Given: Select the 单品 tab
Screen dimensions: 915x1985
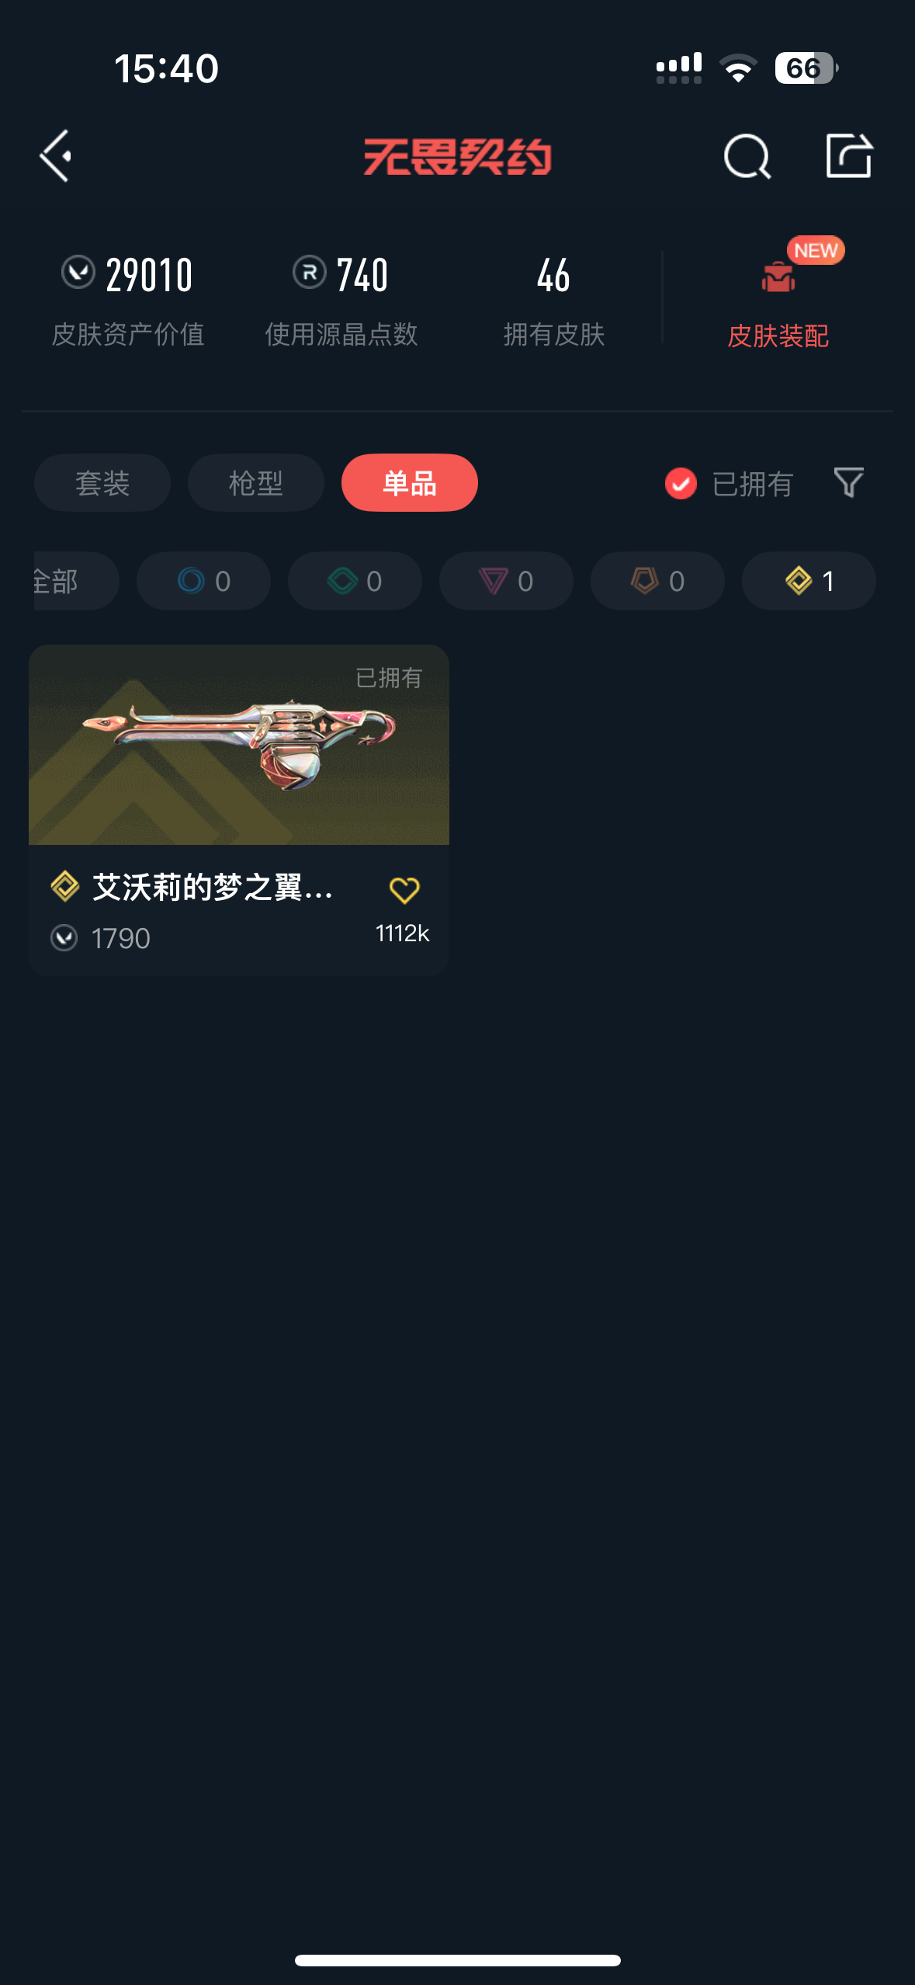Looking at the screenshot, I should (x=410, y=483).
